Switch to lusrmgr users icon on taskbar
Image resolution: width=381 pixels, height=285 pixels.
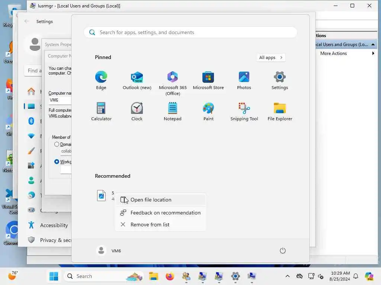186,276
